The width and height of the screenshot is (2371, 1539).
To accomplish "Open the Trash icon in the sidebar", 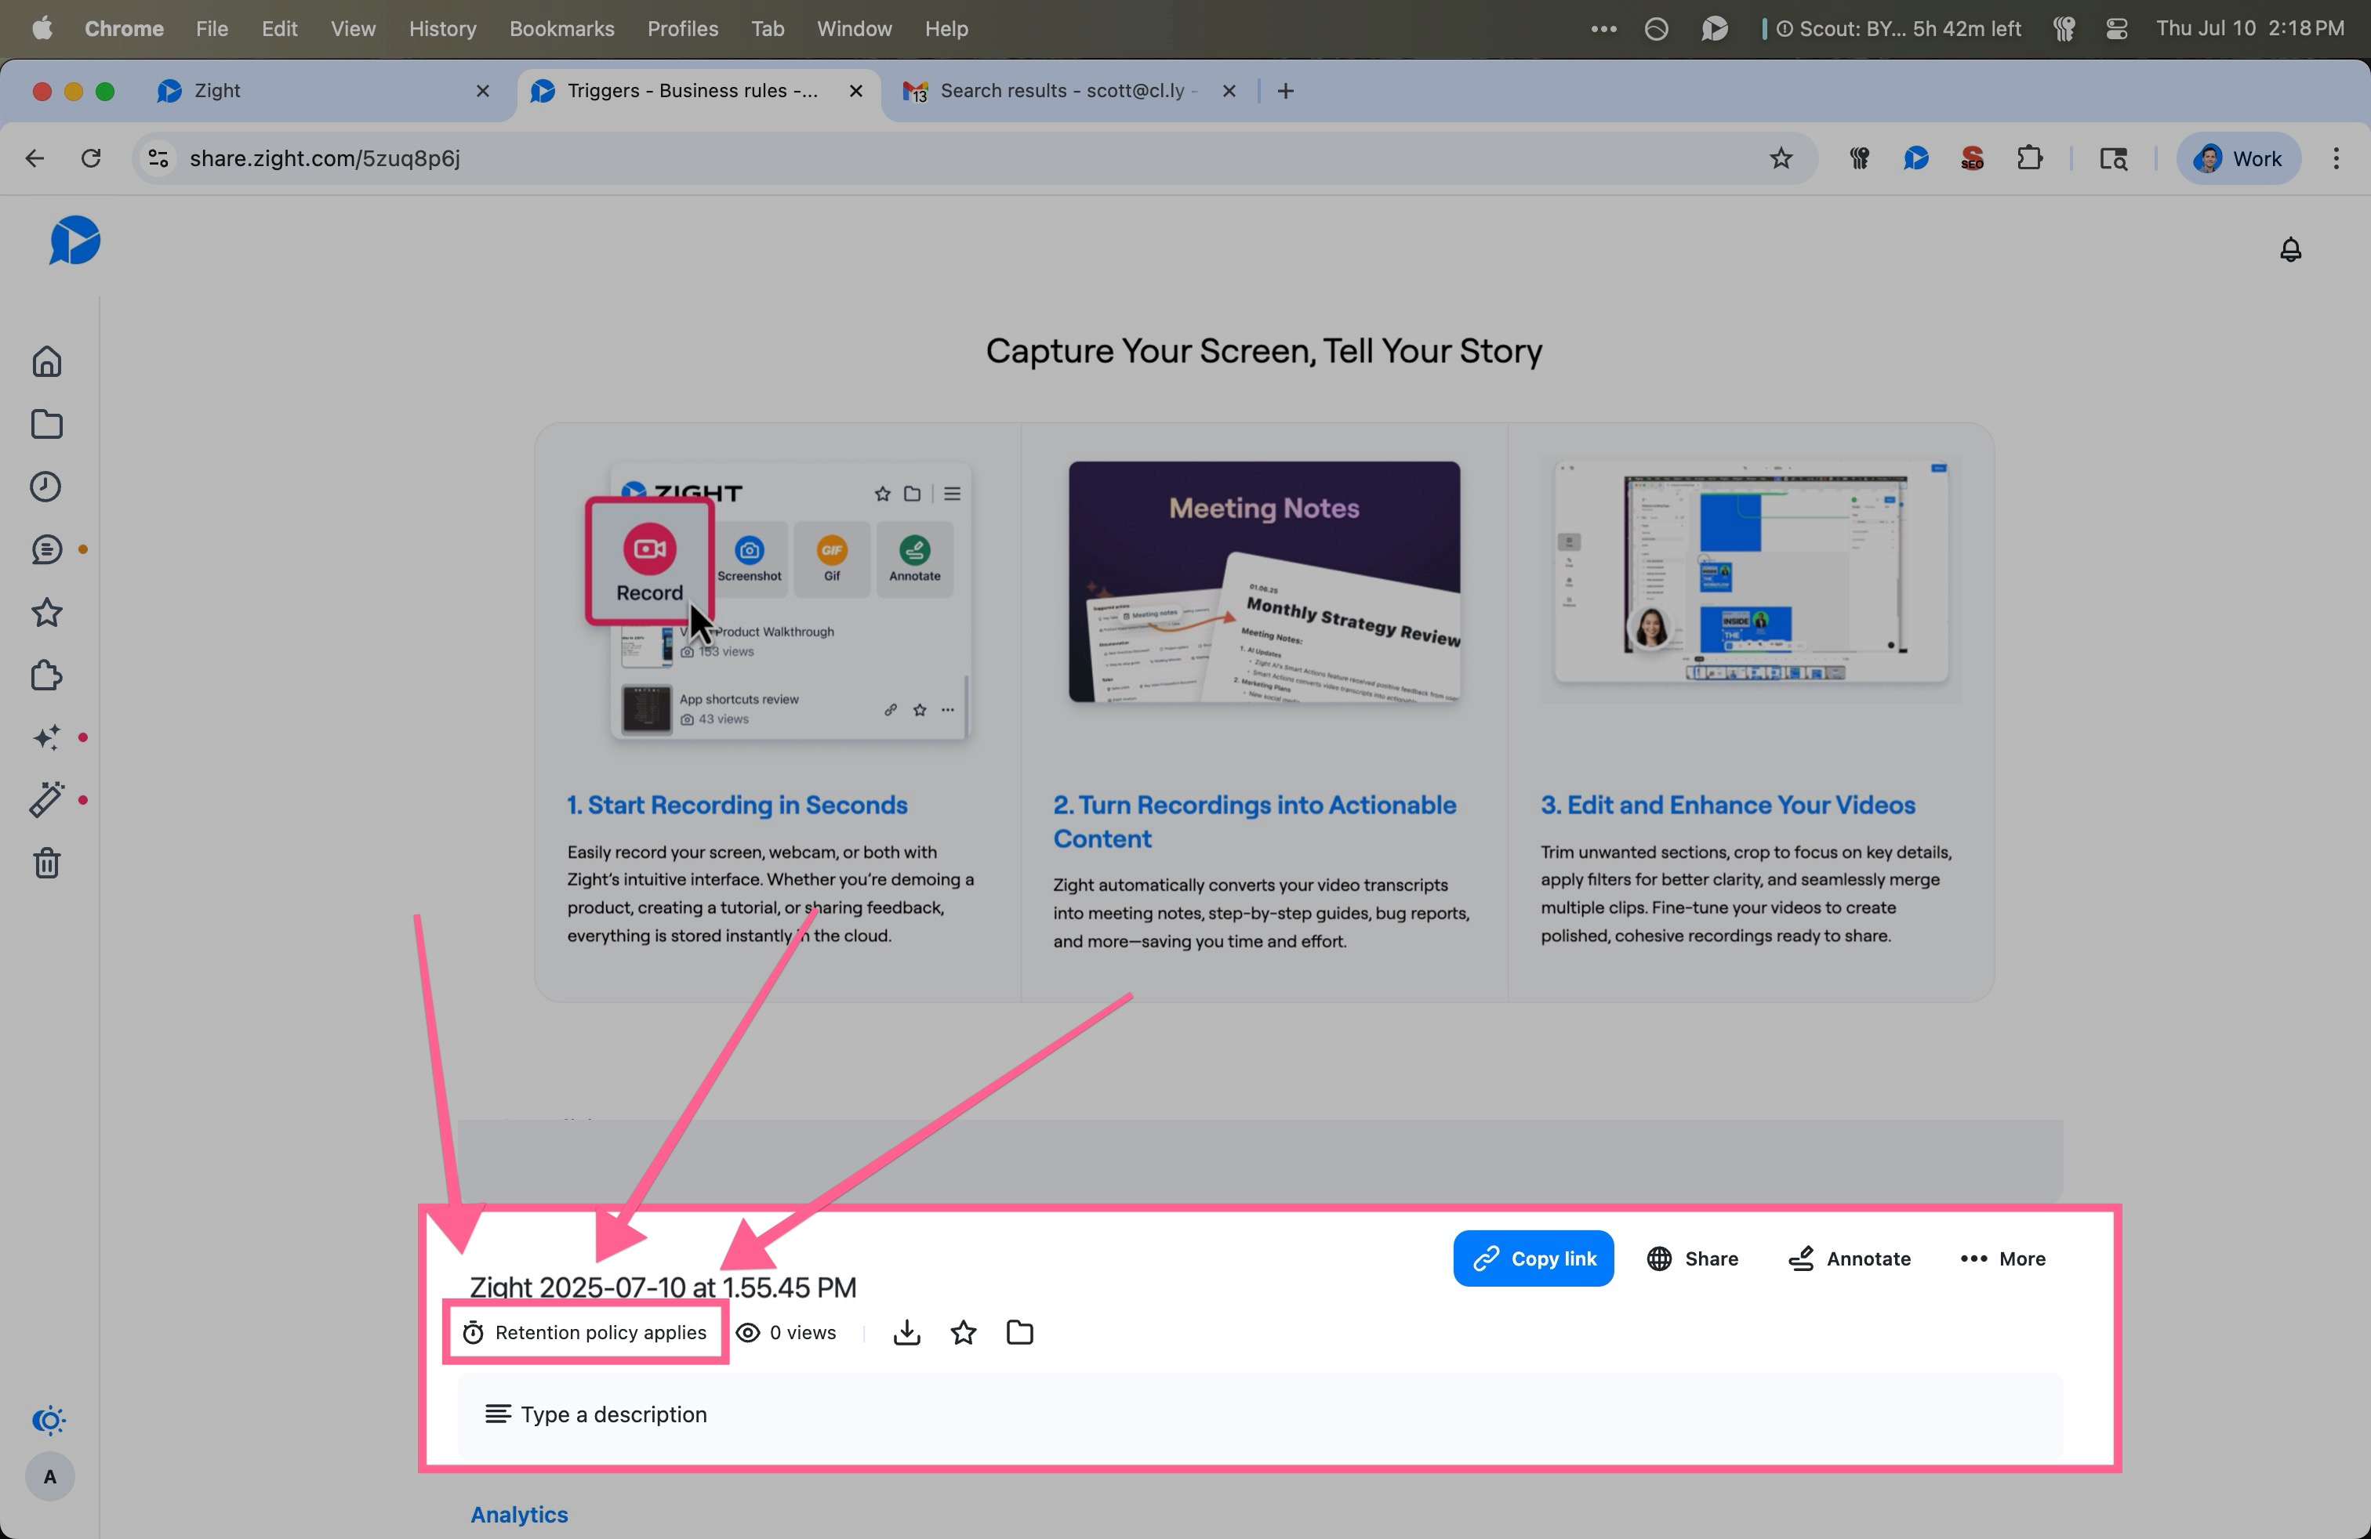I will point(47,863).
